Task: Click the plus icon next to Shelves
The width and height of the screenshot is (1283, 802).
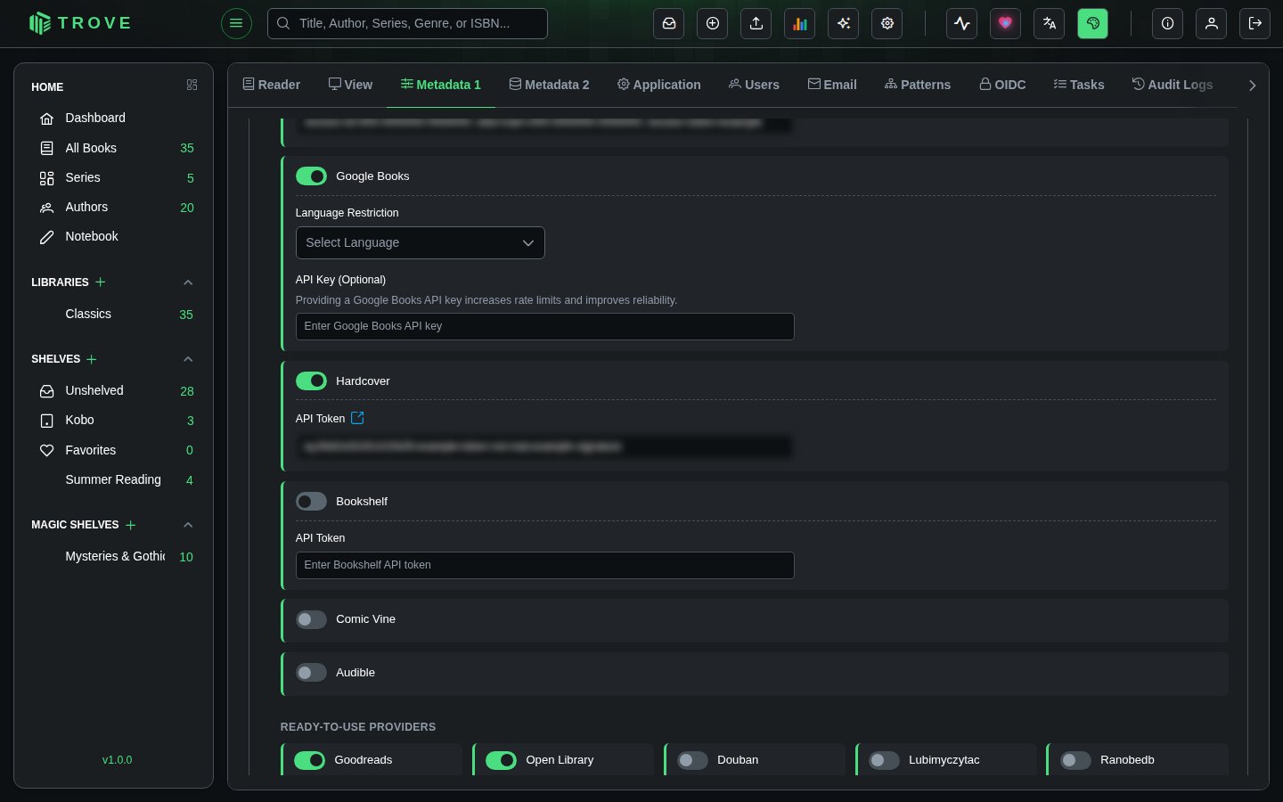Action: [92, 359]
